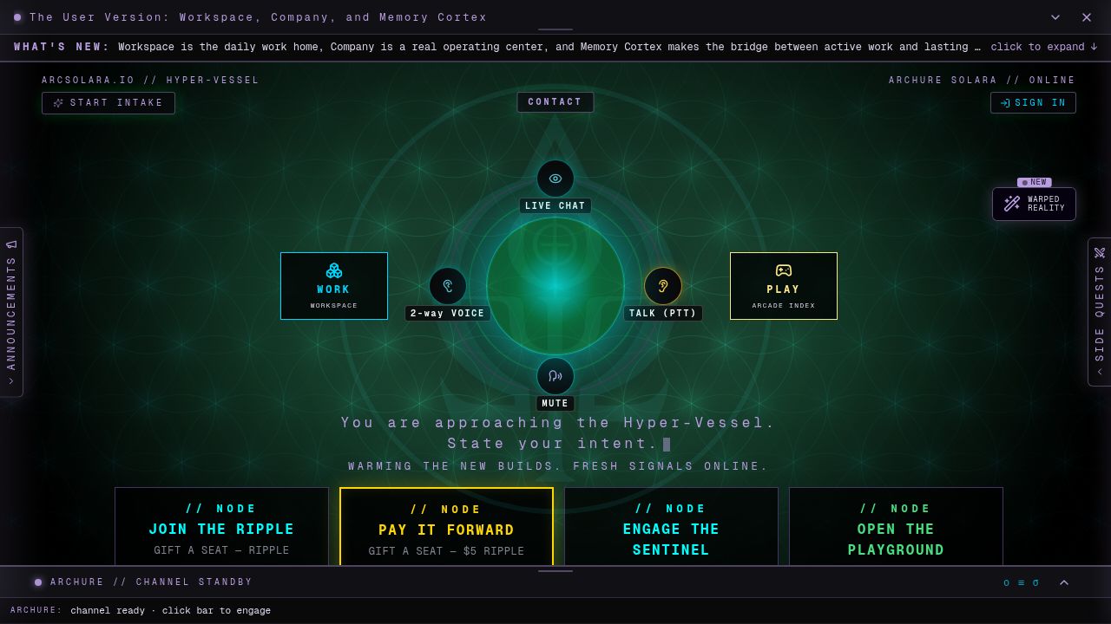Image resolution: width=1111 pixels, height=624 pixels.
Task: Open the Work workspace tile
Action: 334,286
